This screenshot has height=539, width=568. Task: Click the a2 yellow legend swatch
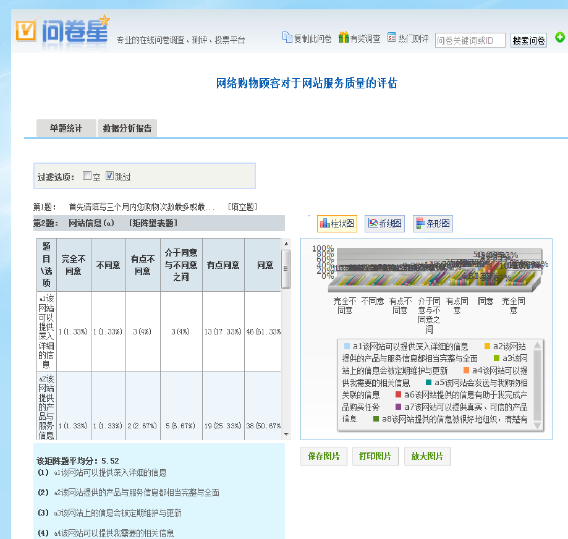[487, 346]
